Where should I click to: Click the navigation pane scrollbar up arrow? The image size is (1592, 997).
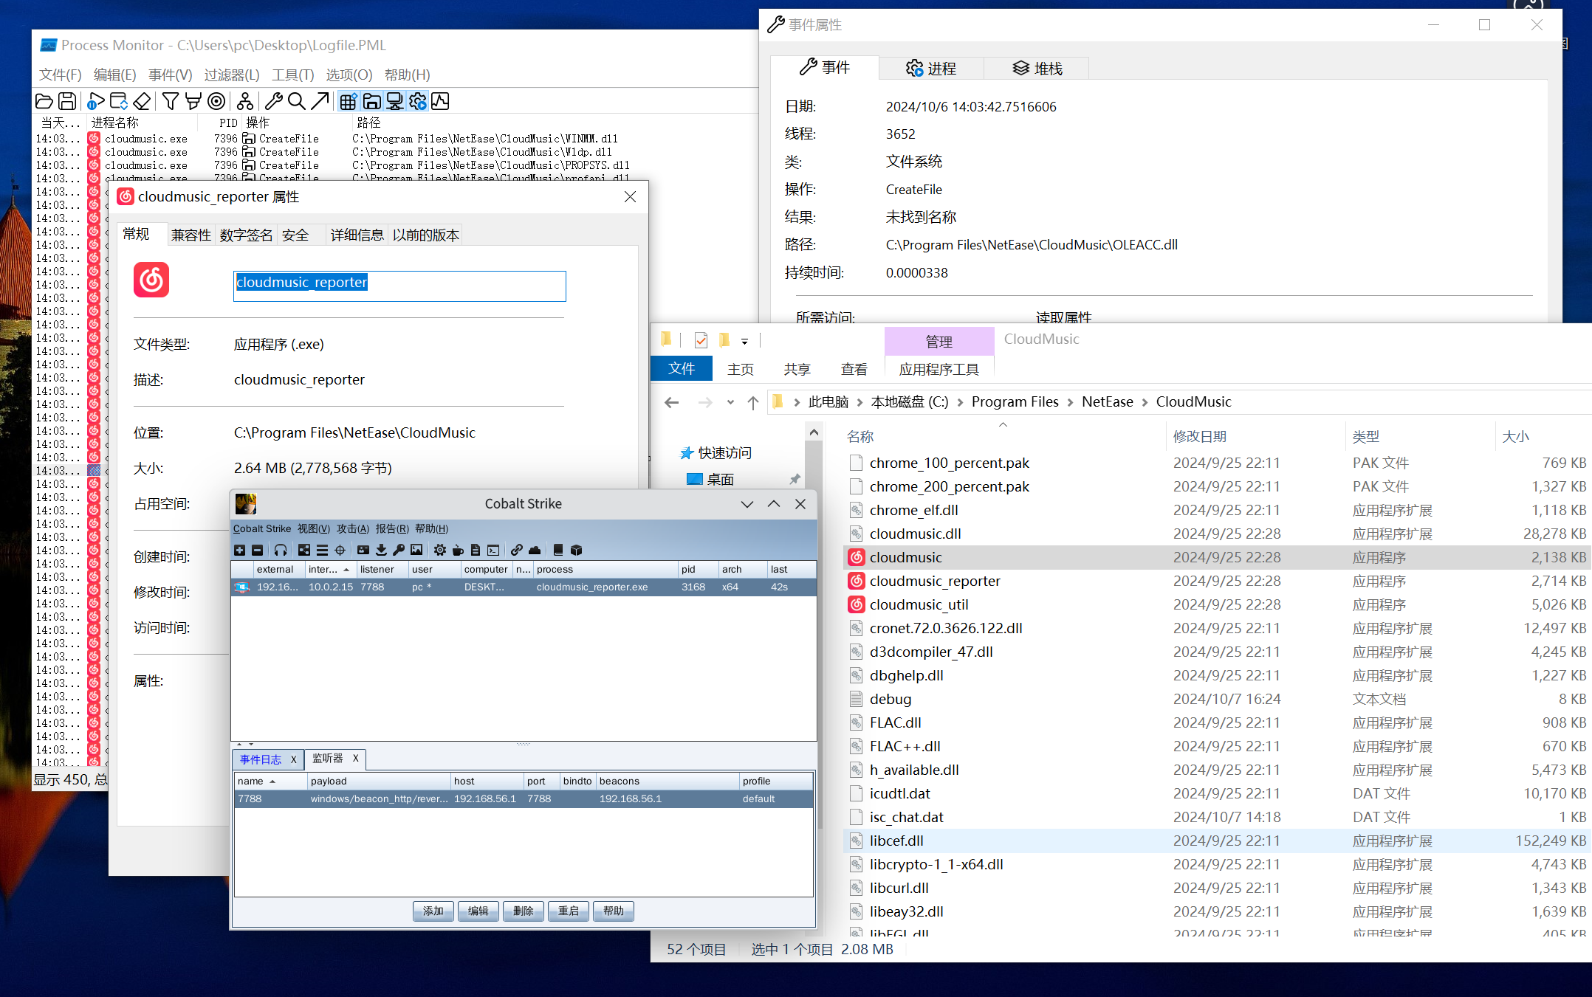pyautogui.click(x=814, y=432)
